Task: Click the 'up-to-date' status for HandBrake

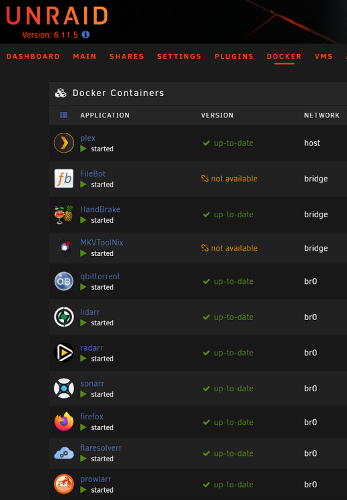Action: pos(234,215)
